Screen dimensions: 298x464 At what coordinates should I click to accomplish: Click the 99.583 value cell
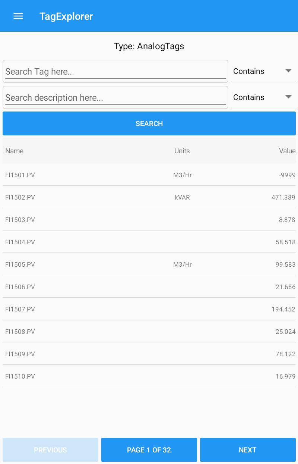[285, 264]
